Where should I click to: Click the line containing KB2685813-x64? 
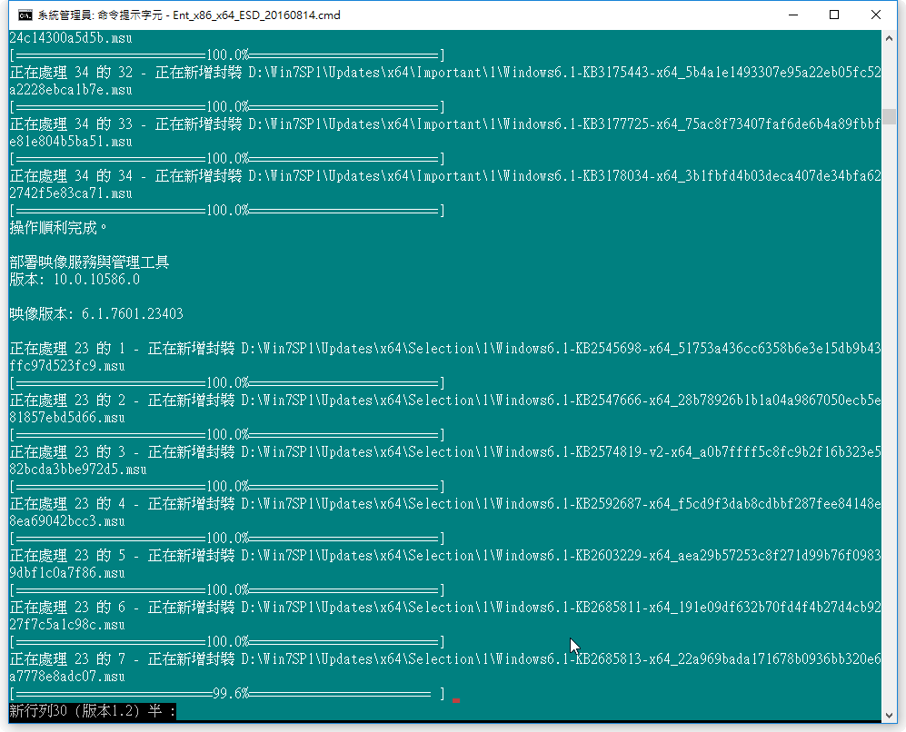click(x=445, y=659)
